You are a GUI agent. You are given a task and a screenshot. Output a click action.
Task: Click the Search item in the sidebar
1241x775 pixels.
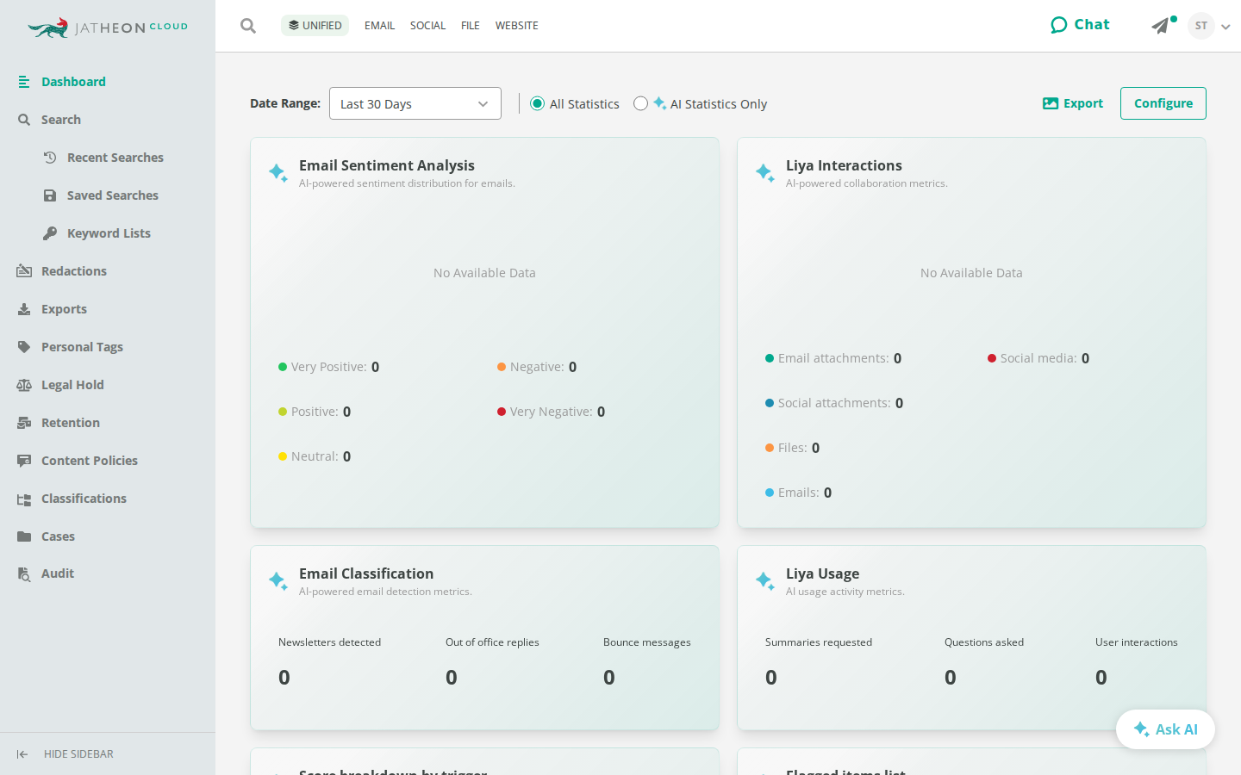(61, 120)
